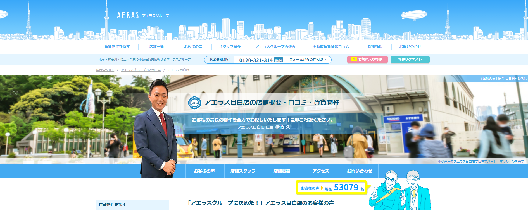Open 賃貸物件を探す in top navigation
The image size is (528, 211).
pyautogui.click(x=117, y=47)
